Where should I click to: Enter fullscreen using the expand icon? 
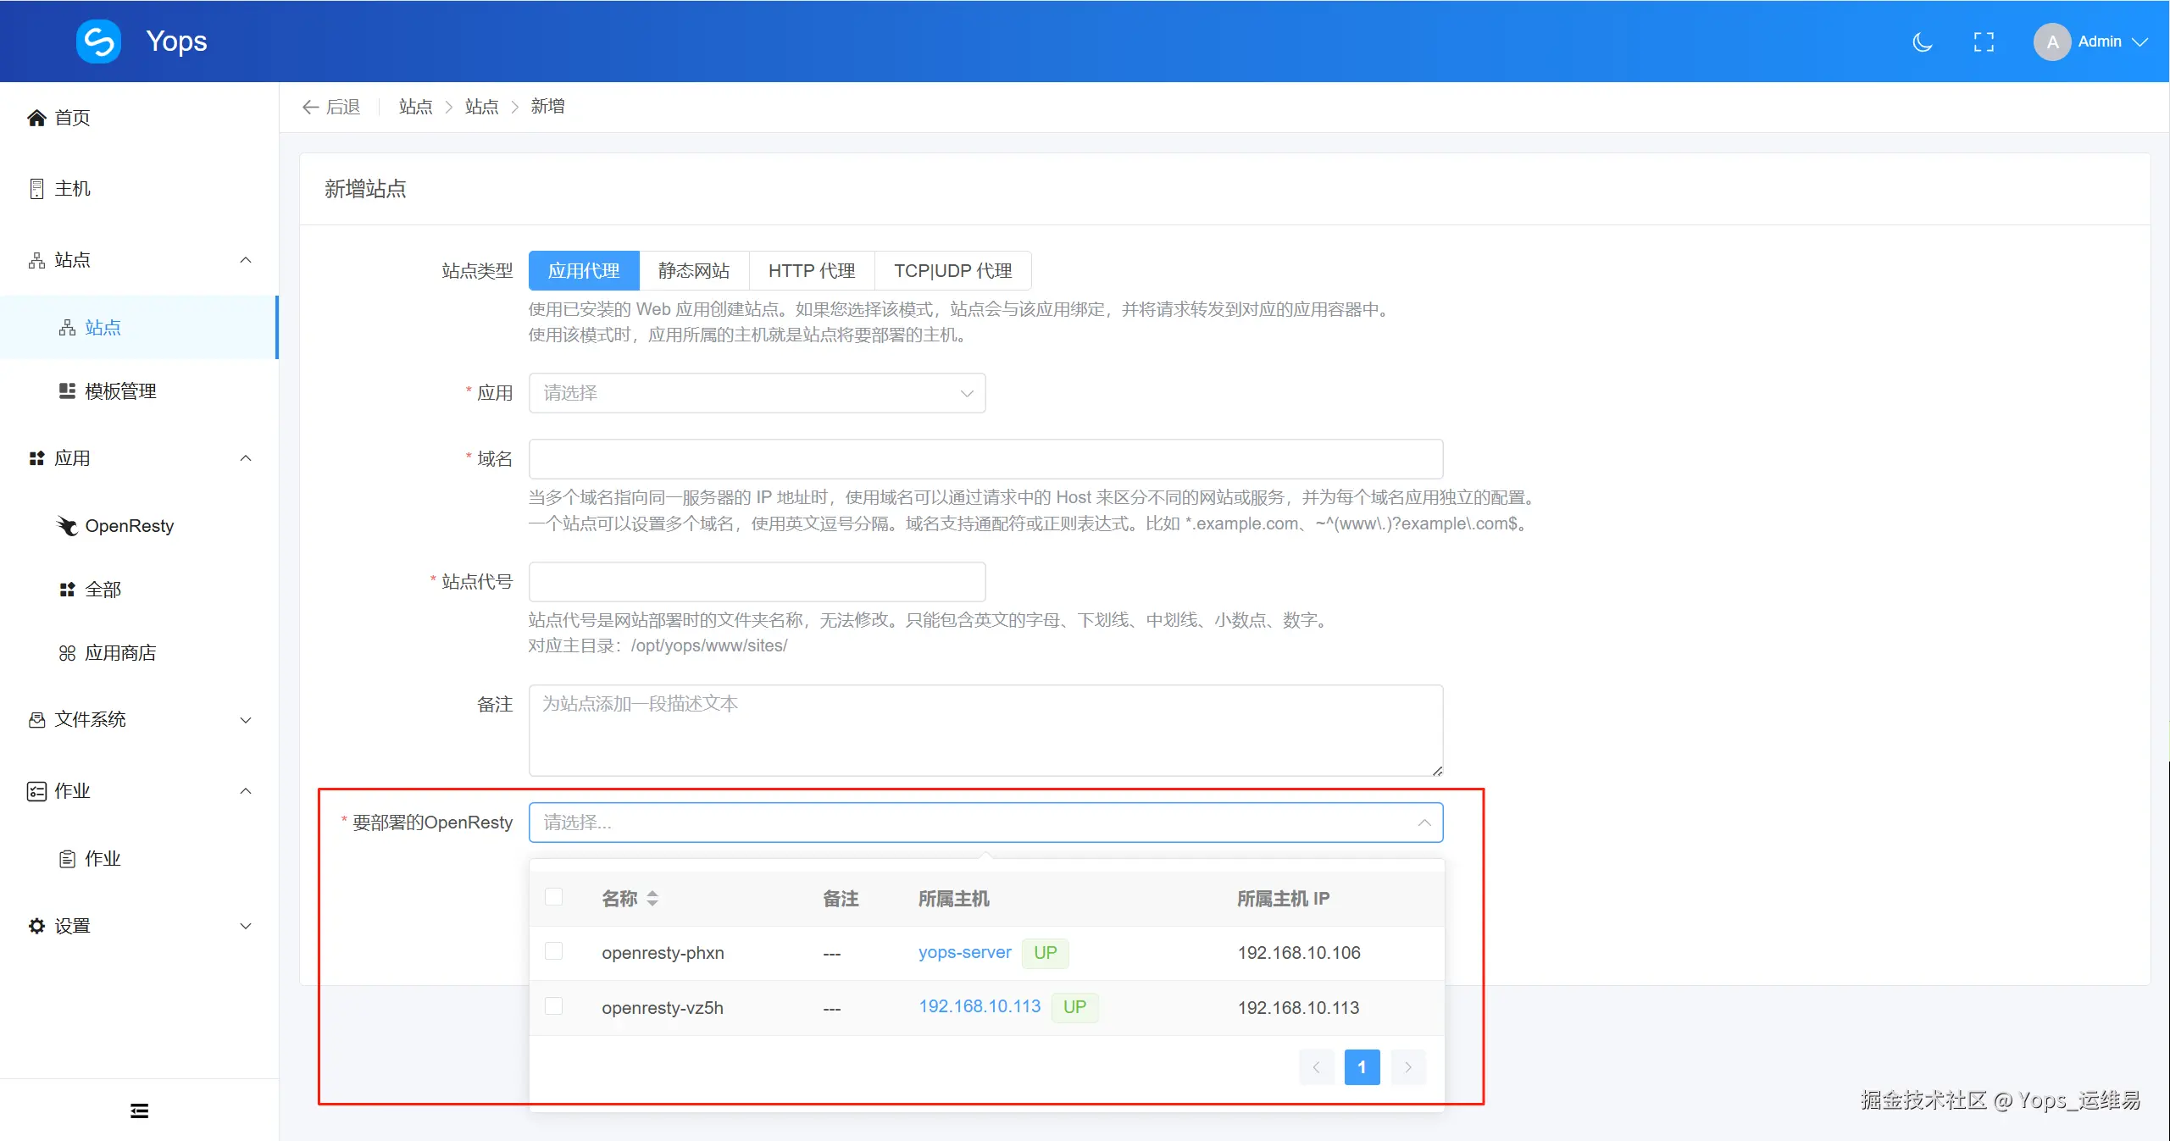pos(1984,41)
